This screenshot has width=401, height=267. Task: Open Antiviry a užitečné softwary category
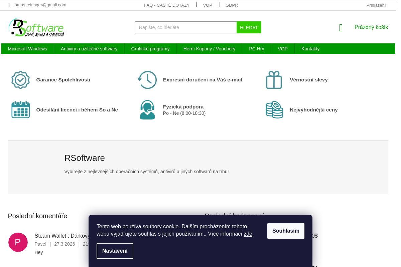point(89,49)
